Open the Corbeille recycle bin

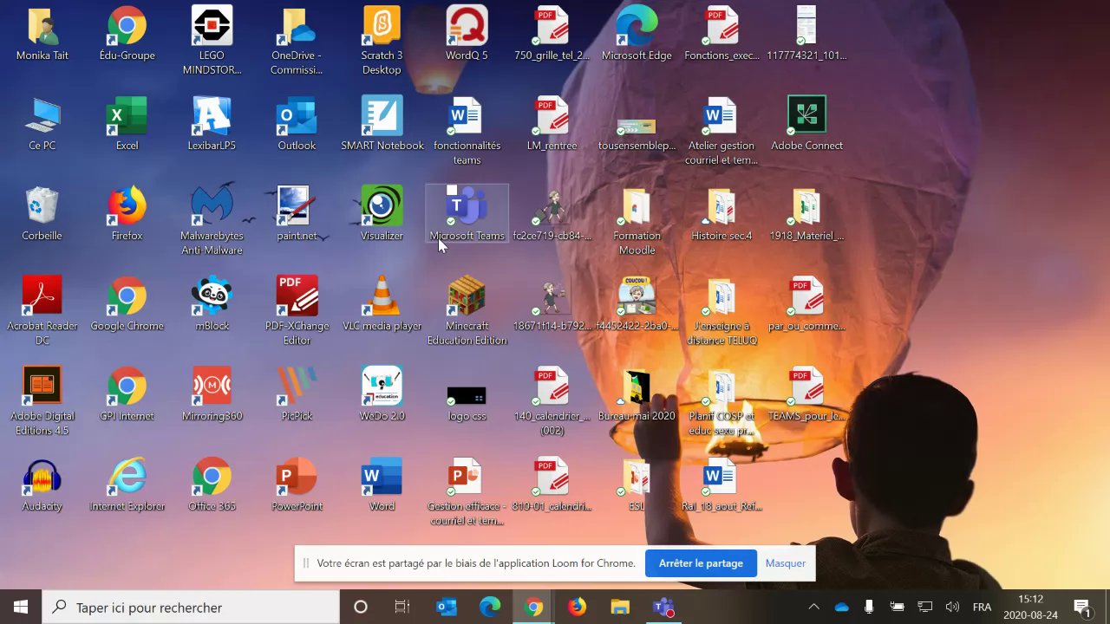tap(42, 215)
